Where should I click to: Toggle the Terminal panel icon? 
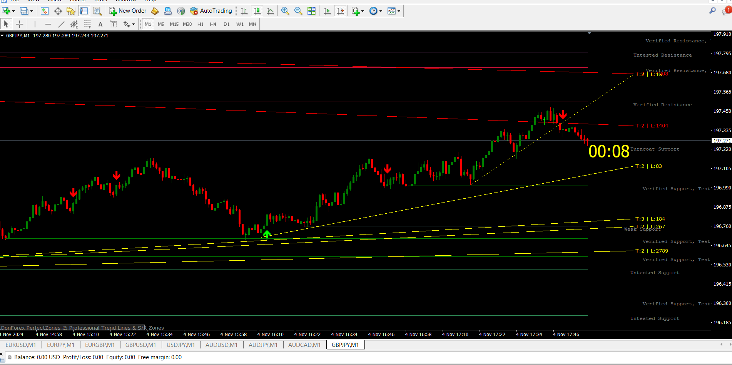tap(84, 11)
